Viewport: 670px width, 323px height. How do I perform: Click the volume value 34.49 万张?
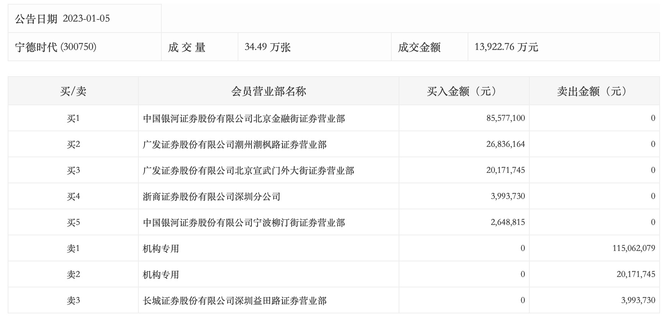268,47
